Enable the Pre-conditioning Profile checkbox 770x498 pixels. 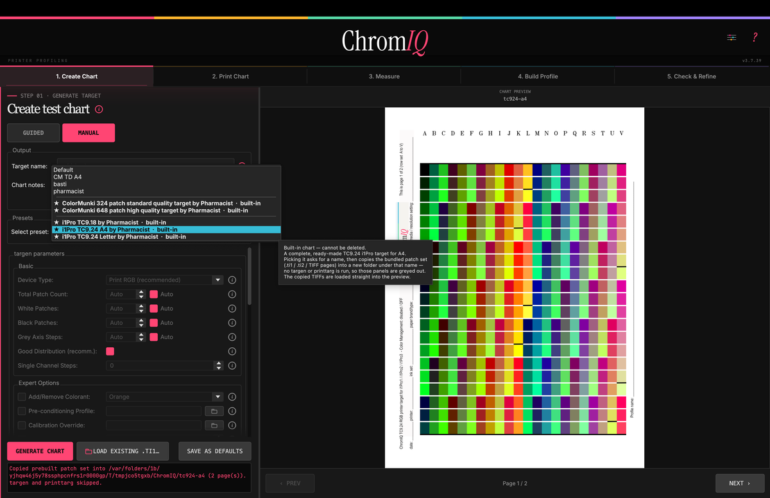pos(22,411)
